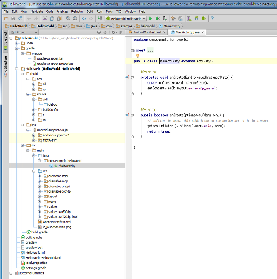Click the lightbulb intention icon

pyautogui.click(x=138, y=56)
